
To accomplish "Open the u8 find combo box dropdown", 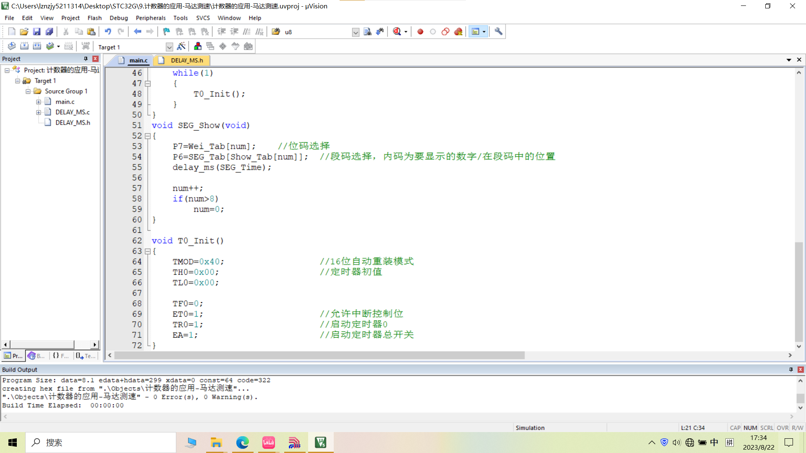I will 356,32.
